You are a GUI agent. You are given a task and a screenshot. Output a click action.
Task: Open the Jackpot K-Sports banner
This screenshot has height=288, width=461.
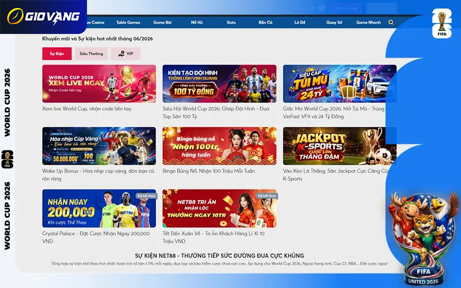(x=339, y=146)
